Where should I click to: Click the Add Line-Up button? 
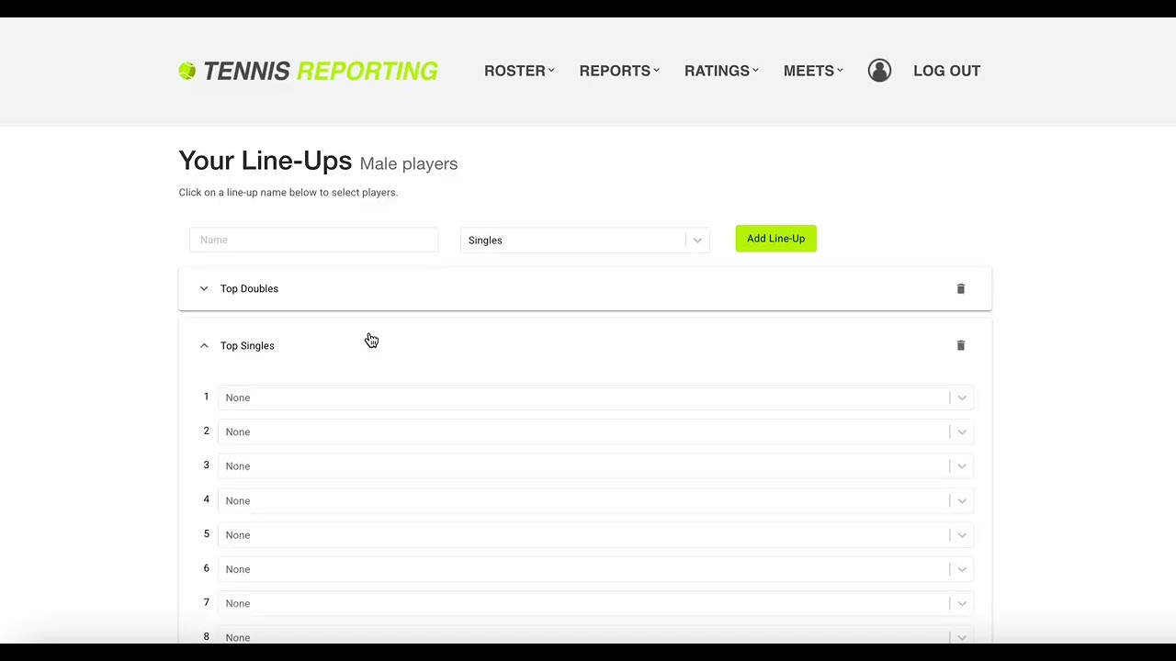(x=775, y=239)
